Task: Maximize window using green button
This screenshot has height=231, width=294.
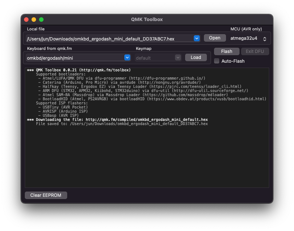Action: (x=41, y=20)
